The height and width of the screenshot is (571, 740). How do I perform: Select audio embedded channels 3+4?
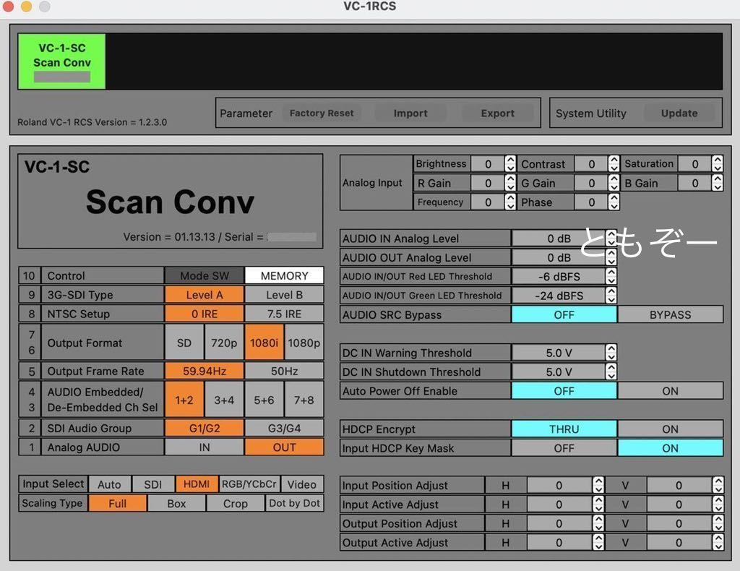pos(224,400)
